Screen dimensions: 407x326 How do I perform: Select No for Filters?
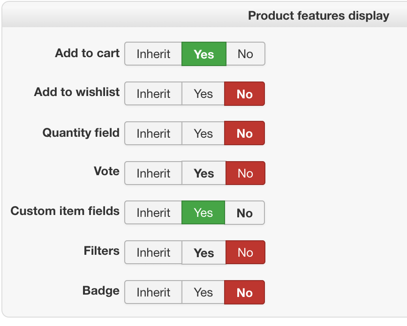[245, 252]
